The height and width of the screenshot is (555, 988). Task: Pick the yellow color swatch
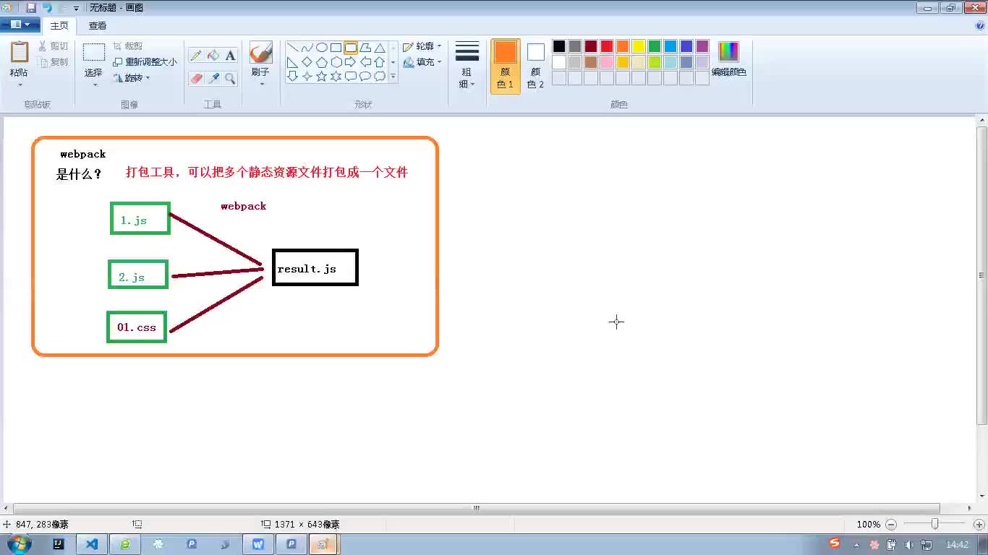[x=639, y=46]
